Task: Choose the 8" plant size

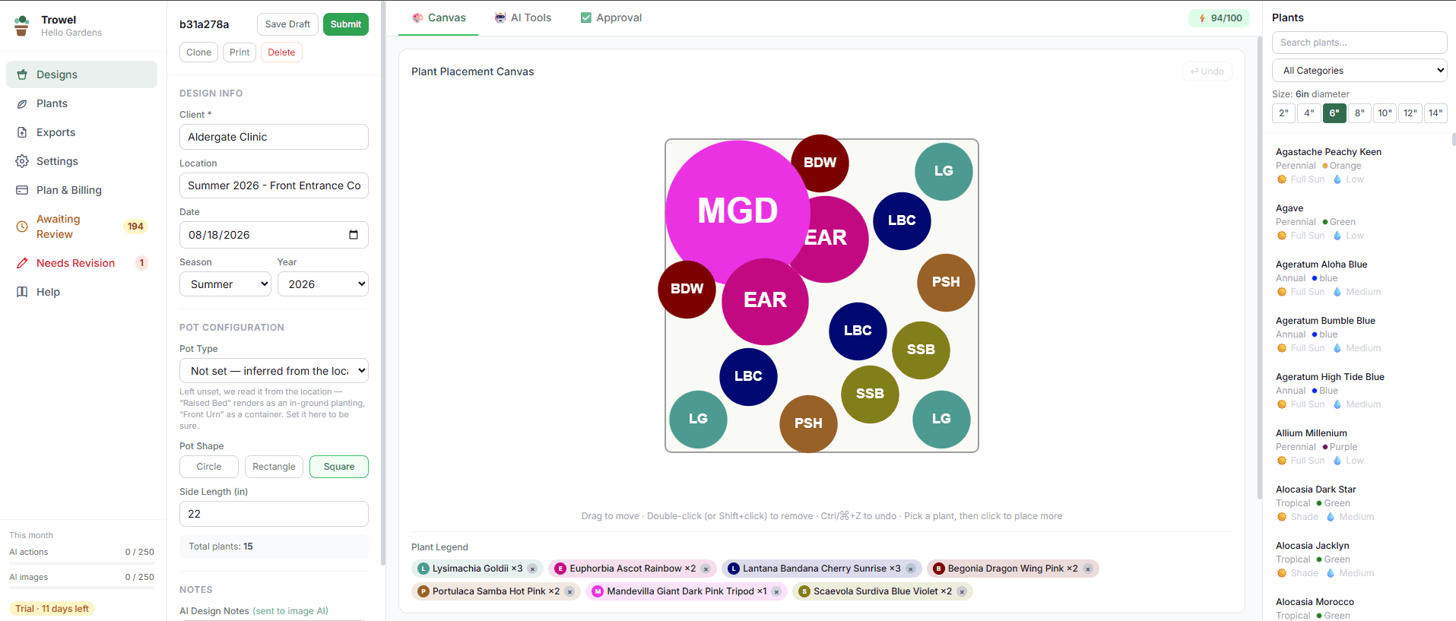Action: 1359,113
